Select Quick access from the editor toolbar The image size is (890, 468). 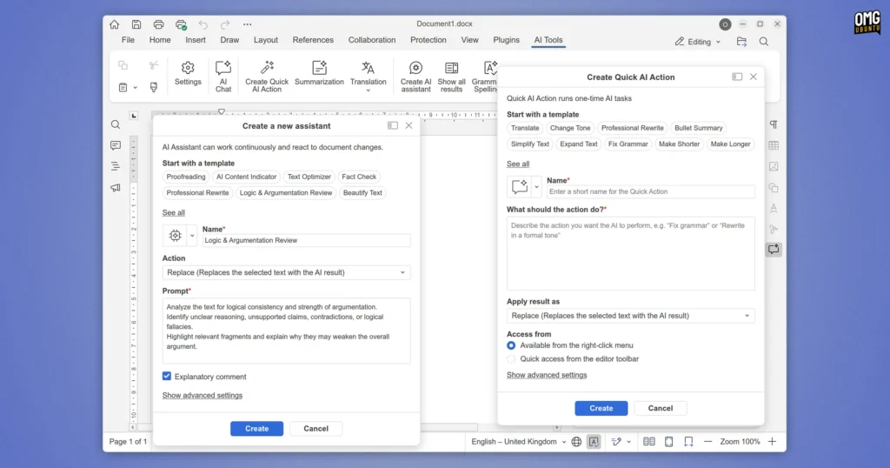(511, 359)
